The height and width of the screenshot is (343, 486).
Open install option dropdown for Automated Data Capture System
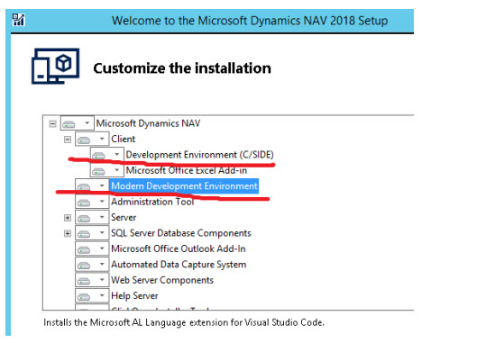tap(92, 265)
